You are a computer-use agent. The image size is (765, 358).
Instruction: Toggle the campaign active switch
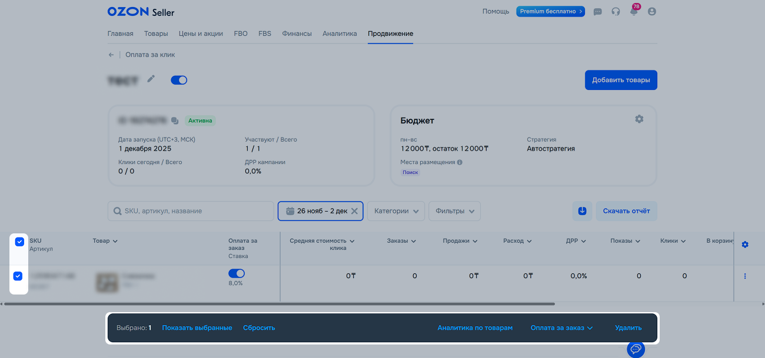pos(179,80)
